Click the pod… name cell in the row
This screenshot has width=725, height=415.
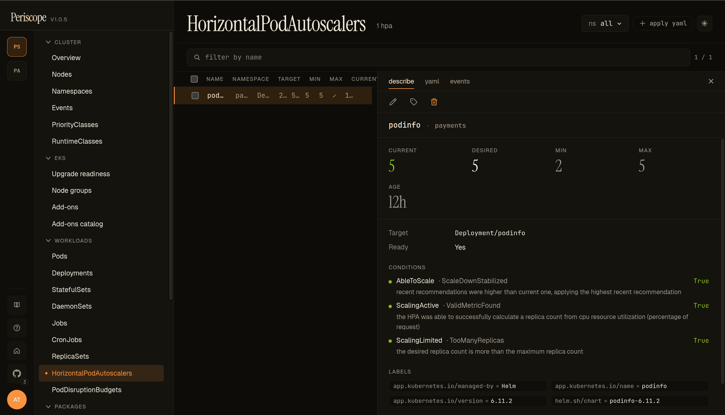[215, 95]
